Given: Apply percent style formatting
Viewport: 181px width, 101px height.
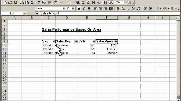Looking at the screenshot, I should coord(123,8).
